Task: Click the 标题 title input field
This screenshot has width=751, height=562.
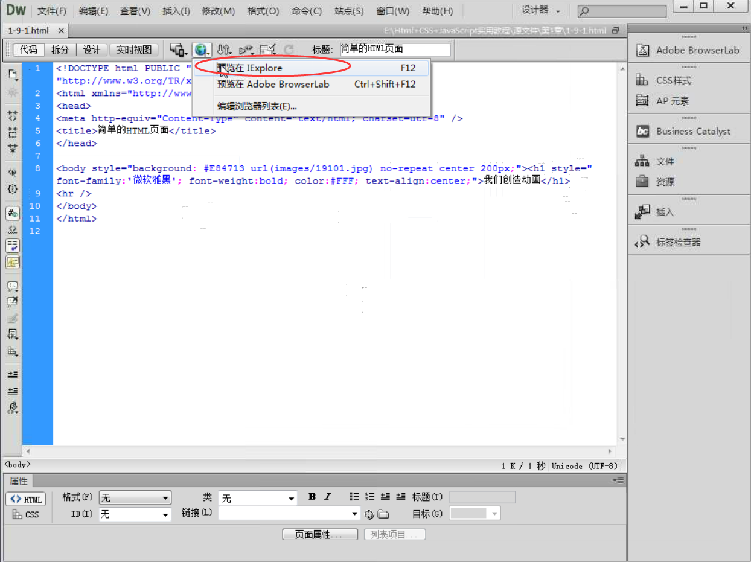Action: pyautogui.click(x=395, y=49)
